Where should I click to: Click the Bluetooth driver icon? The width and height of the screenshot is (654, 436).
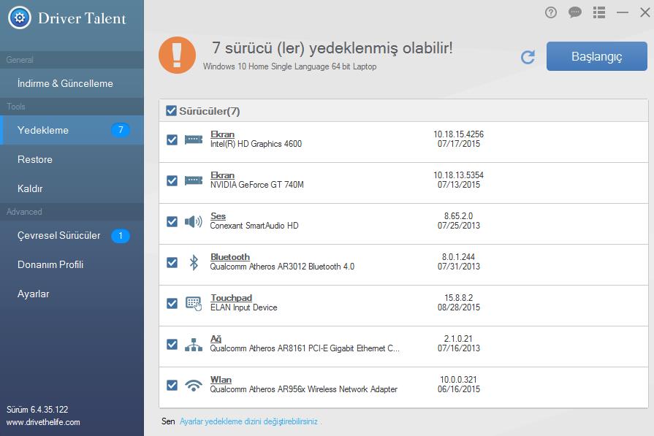click(194, 262)
